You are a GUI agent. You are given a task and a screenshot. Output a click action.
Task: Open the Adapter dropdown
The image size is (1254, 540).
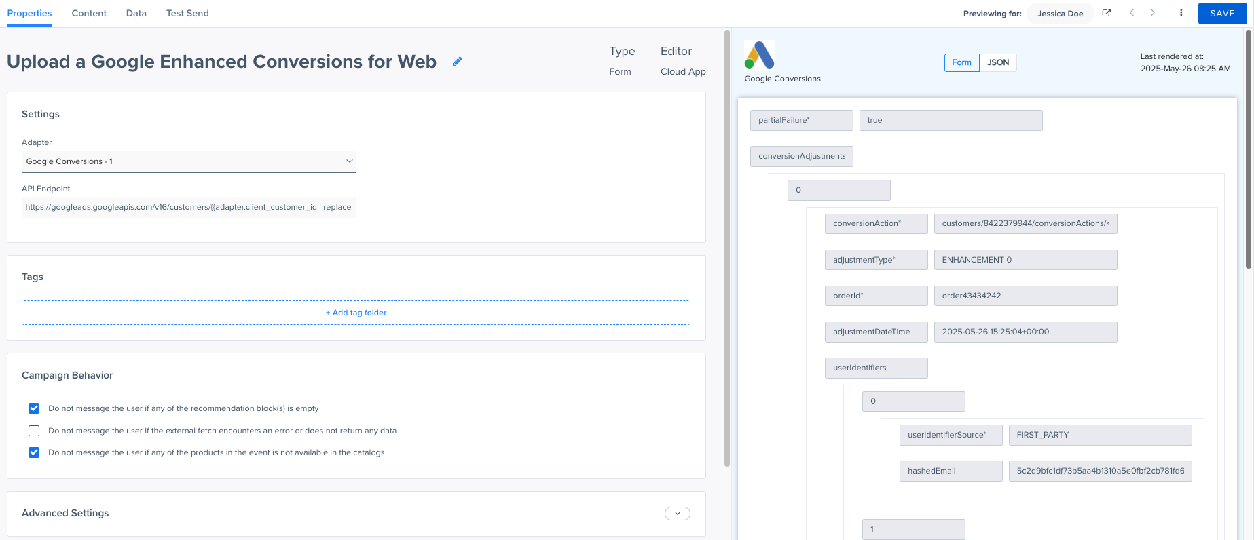pos(189,161)
